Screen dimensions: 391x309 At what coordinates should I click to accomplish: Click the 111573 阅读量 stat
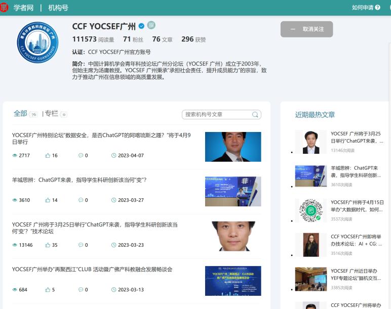click(93, 39)
